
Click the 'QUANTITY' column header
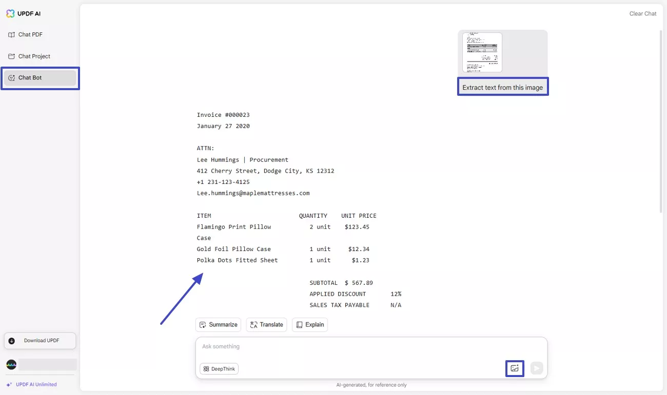[313, 216]
